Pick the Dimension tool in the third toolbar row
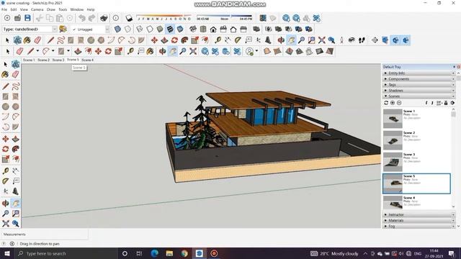 coord(228,40)
